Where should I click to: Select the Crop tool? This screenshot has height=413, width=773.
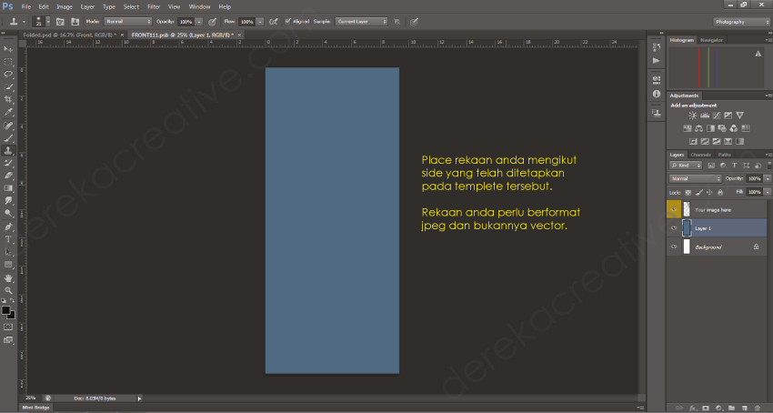(x=8, y=99)
